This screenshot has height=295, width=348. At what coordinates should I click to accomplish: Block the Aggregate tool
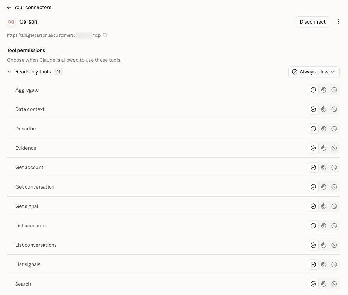point(334,90)
